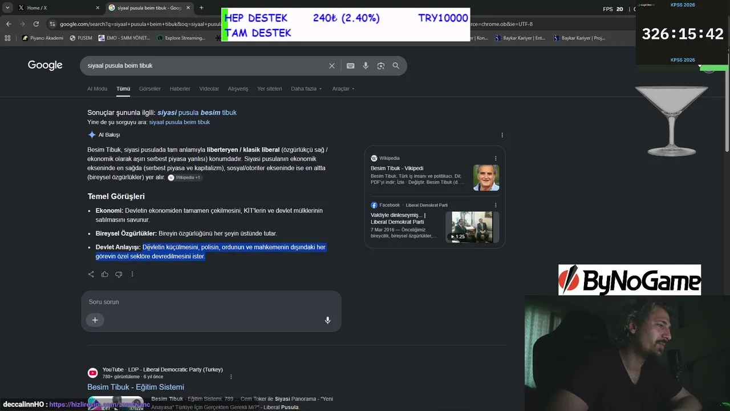
Task: Click the YouTube logo icon beside LDP result
Action: pos(92,373)
